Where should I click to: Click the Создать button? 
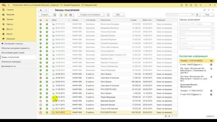point(45,15)
